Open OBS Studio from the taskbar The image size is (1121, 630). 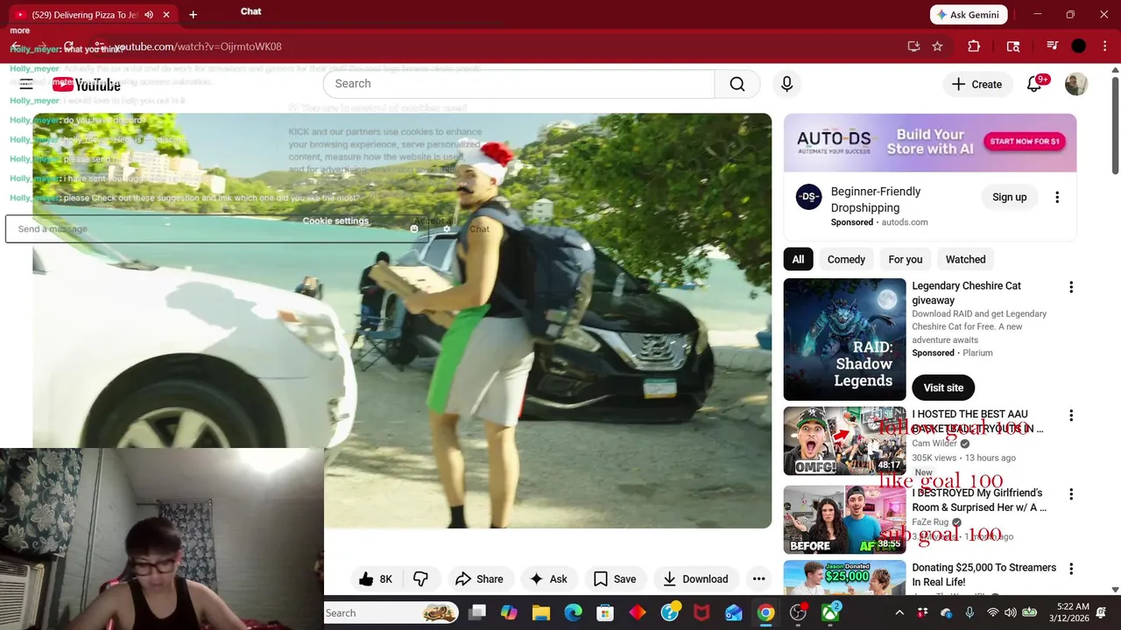tap(798, 613)
